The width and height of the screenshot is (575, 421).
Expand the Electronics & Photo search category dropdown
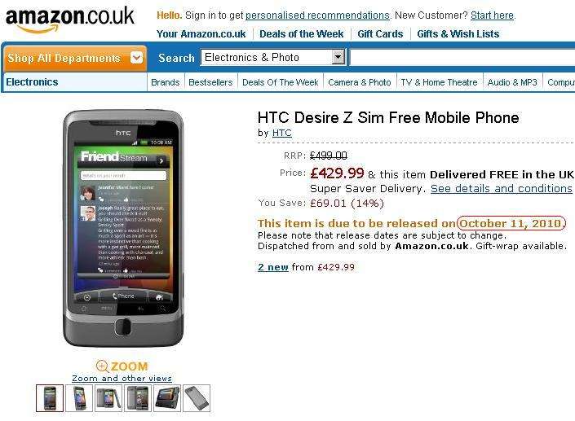pos(338,57)
